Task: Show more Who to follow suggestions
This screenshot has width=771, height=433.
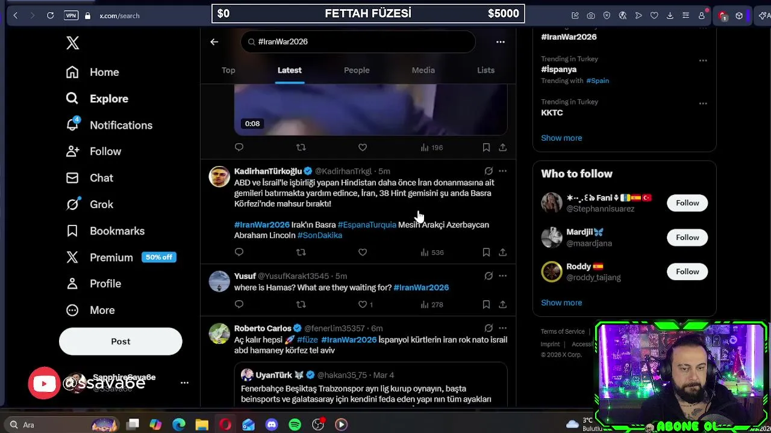Action: click(x=561, y=303)
